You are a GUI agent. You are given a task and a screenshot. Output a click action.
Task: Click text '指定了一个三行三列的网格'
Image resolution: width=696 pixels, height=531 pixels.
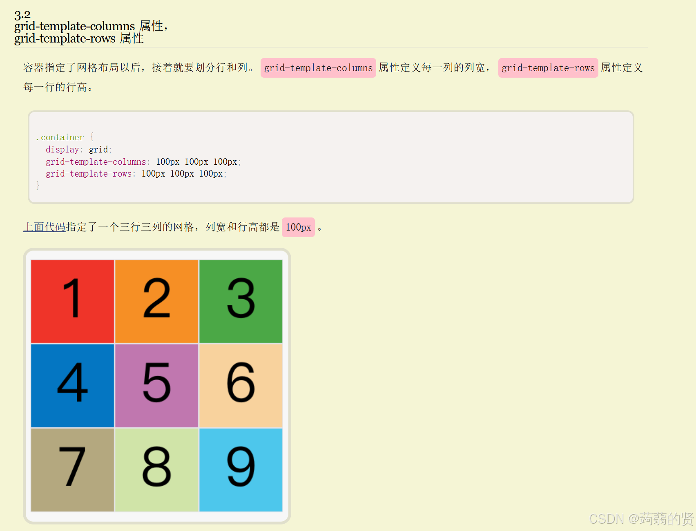[x=130, y=227]
